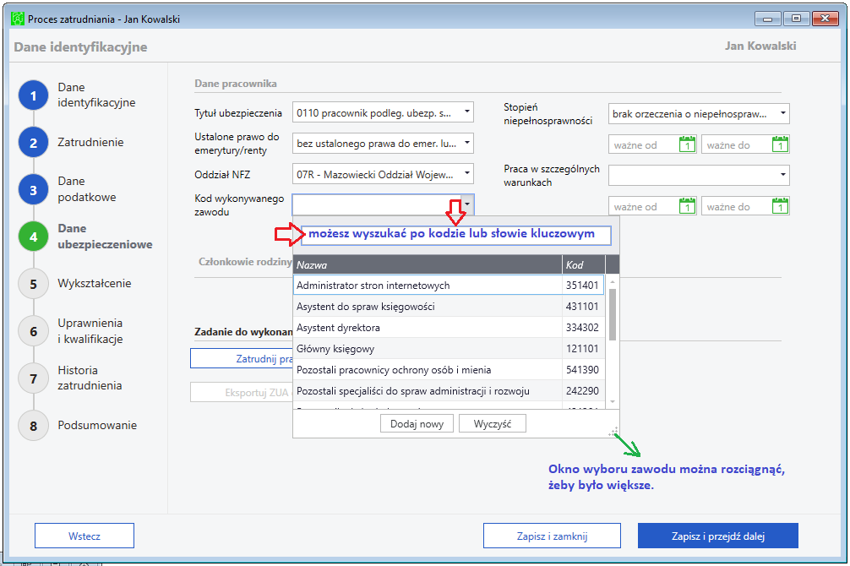Screen dimensions: 850x566
Task: Click code 242290 cell
Action: 583,391
